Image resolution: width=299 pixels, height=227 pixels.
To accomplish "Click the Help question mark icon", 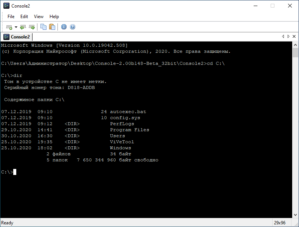I will (73, 27).
